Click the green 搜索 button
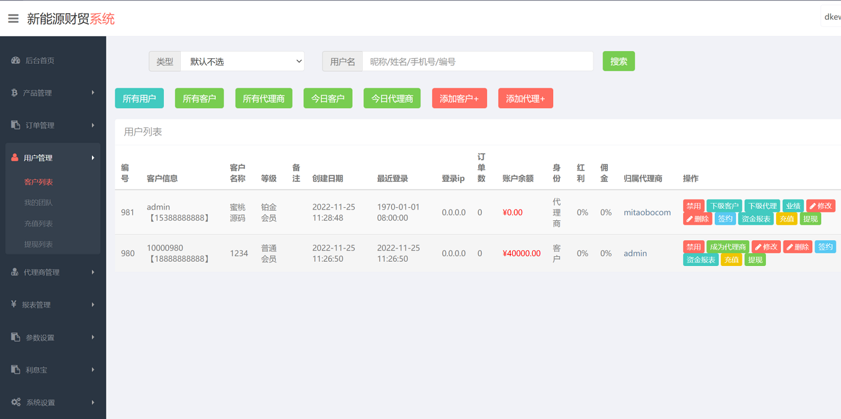 coord(618,61)
